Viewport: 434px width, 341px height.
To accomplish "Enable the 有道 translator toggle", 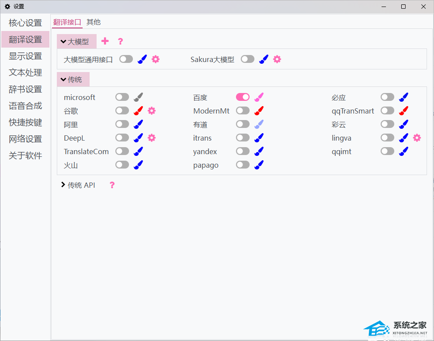I will click(243, 124).
